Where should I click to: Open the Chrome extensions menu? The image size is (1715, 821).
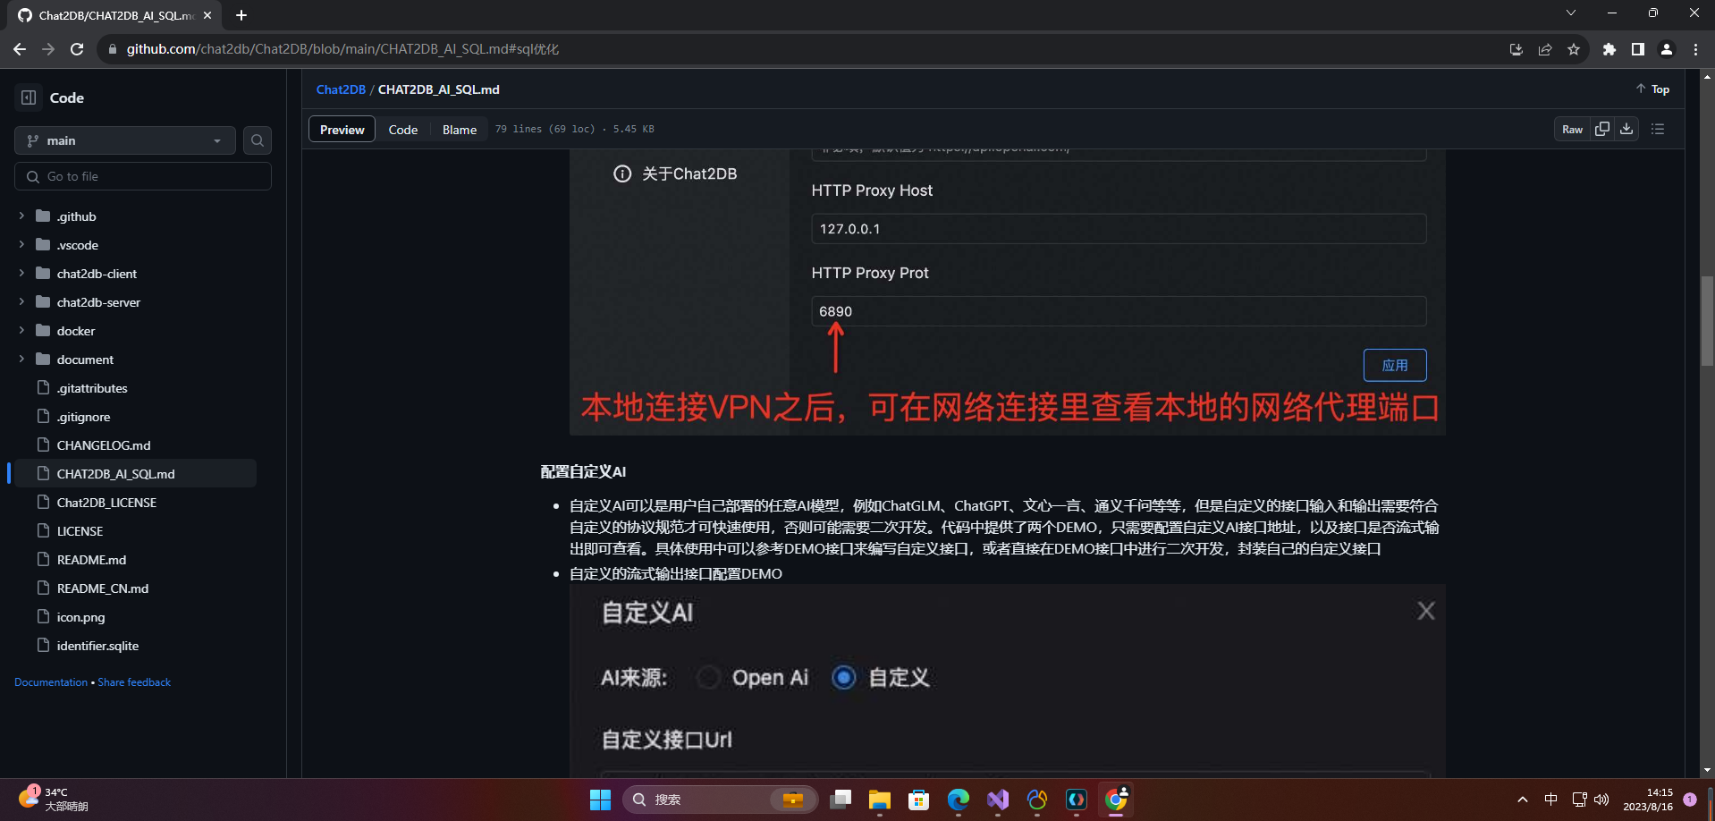(1609, 49)
